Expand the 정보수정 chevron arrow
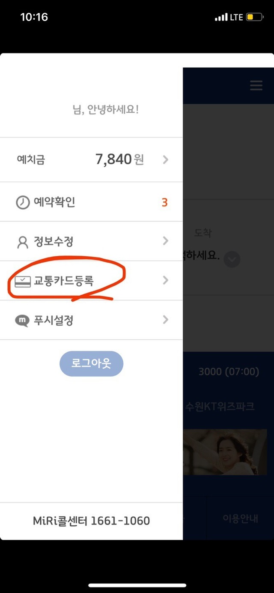The image size is (274, 593). (x=166, y=241)
